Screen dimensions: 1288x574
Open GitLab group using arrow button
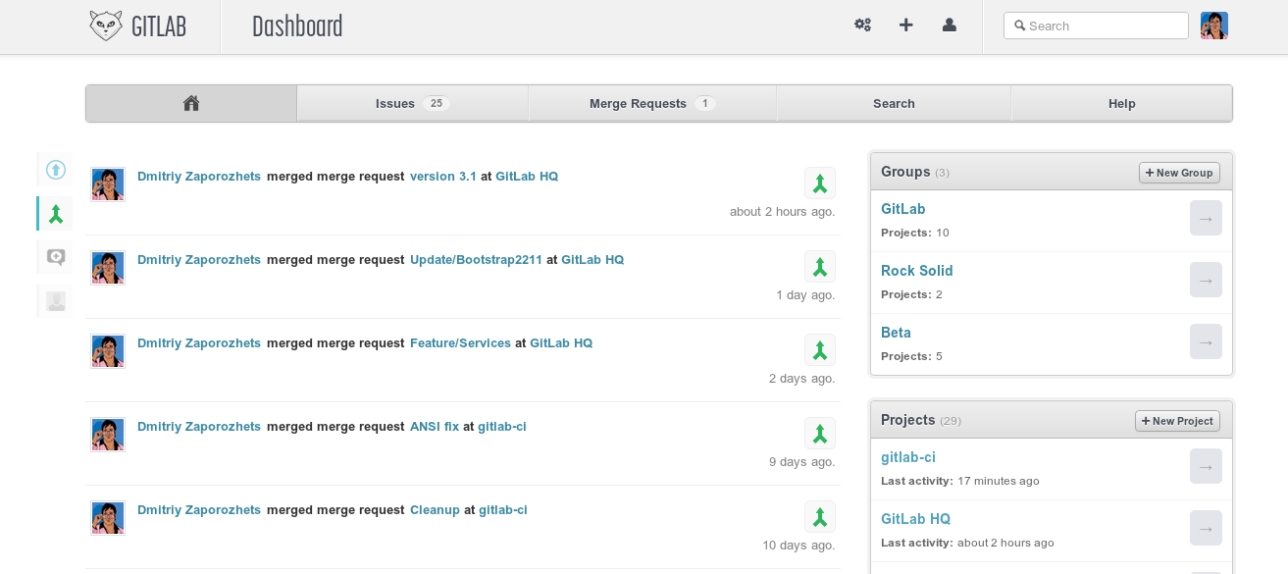tap(1206, 218)
